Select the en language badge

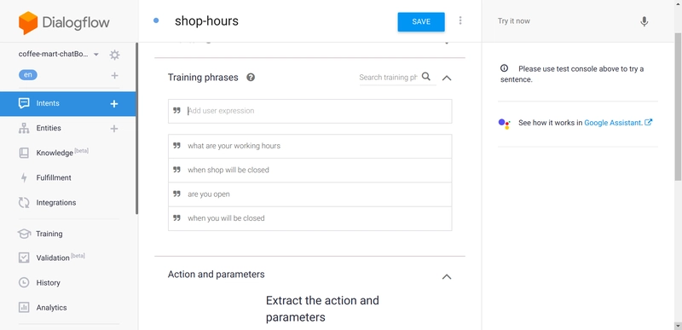click(28, 75)
